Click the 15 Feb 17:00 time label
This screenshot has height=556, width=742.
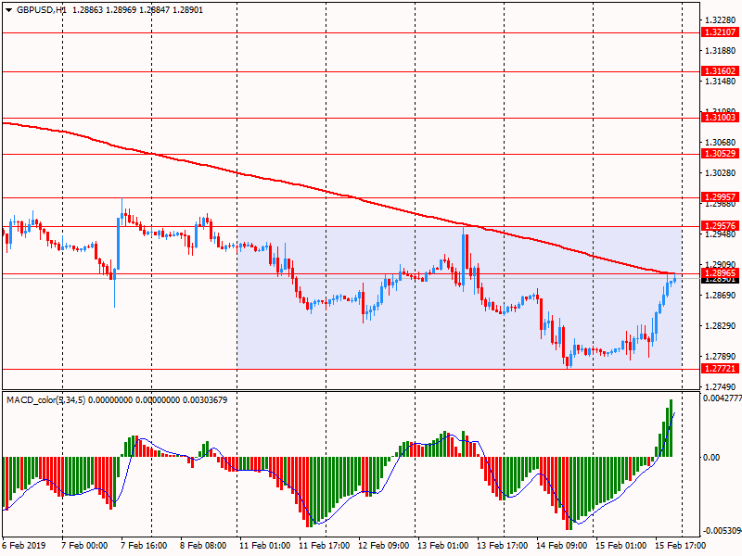[x=680, y=545]
